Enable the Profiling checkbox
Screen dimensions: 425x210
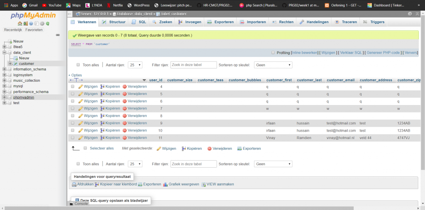click(273, 53)
